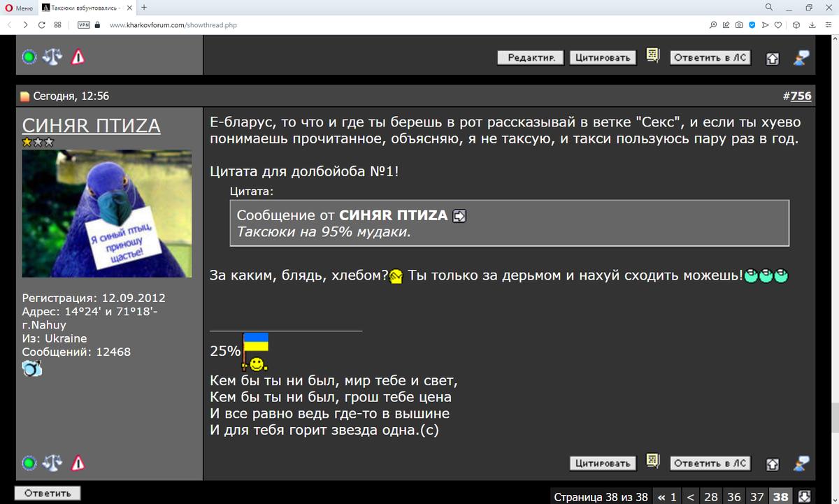Click the Редактир. button in upper post

531,58
